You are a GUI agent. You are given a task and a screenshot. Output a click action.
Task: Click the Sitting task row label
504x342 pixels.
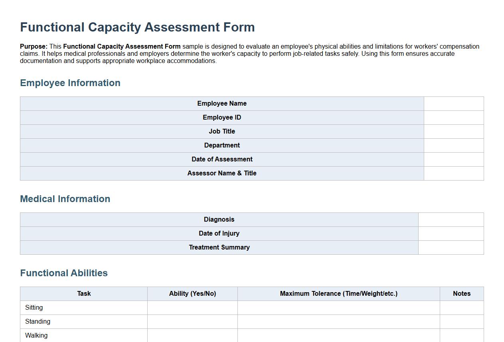coord(34,307)
